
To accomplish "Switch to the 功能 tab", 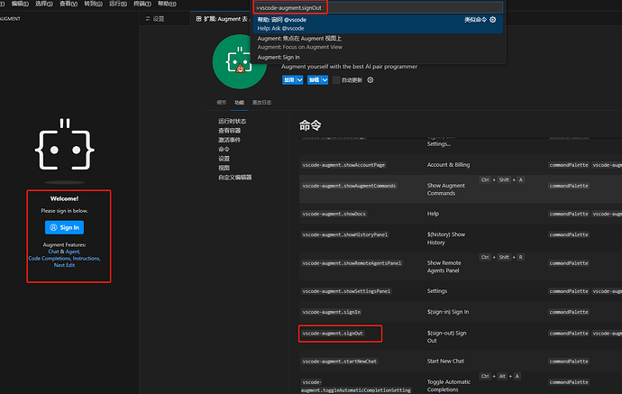I will [239, 103].
